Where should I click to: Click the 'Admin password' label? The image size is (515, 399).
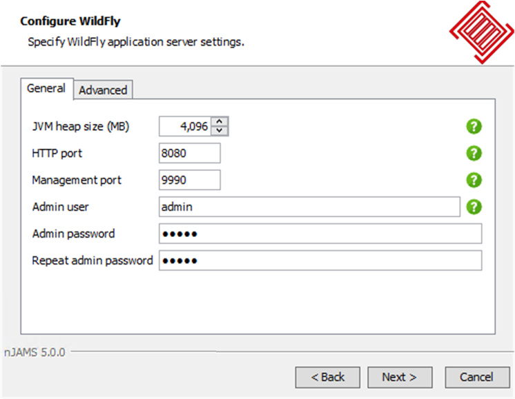tap(74, 234)
